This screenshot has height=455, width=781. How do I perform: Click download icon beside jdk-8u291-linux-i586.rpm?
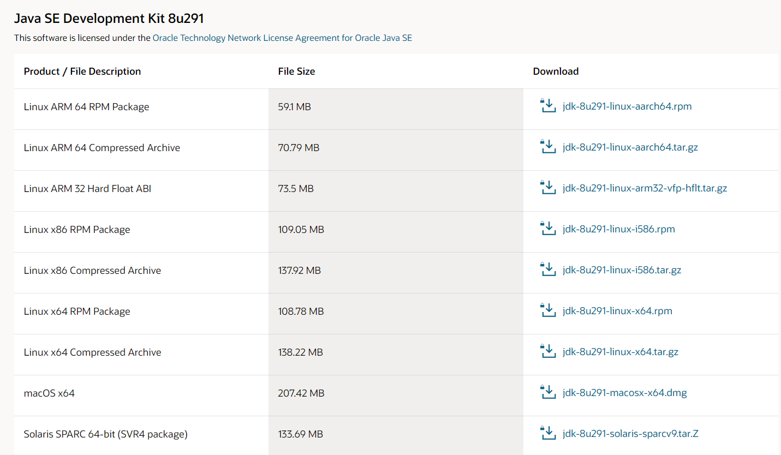(x=548, y=229)
